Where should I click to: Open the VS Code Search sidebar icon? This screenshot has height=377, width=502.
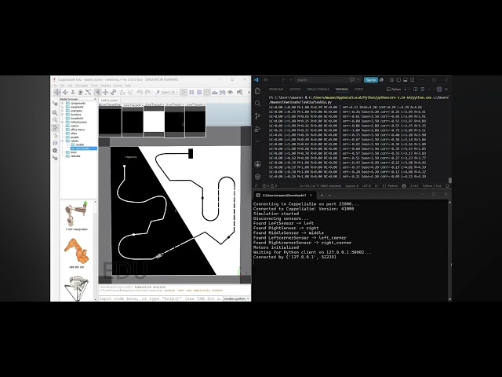pyautogui.click(x=258, y=104)
